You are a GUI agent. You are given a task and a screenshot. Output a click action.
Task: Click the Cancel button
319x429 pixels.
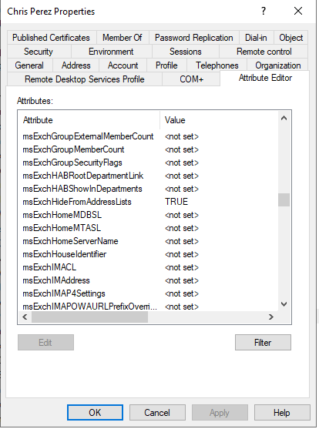(x=157, y=413)
